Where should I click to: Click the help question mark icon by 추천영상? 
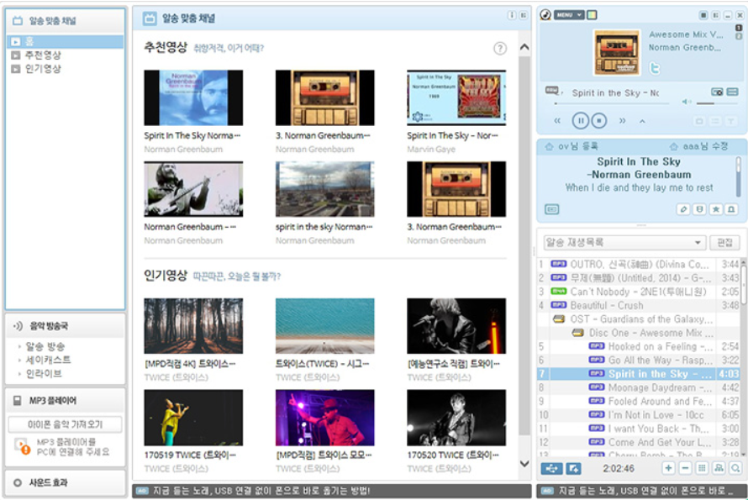click(x=500, y=48)
